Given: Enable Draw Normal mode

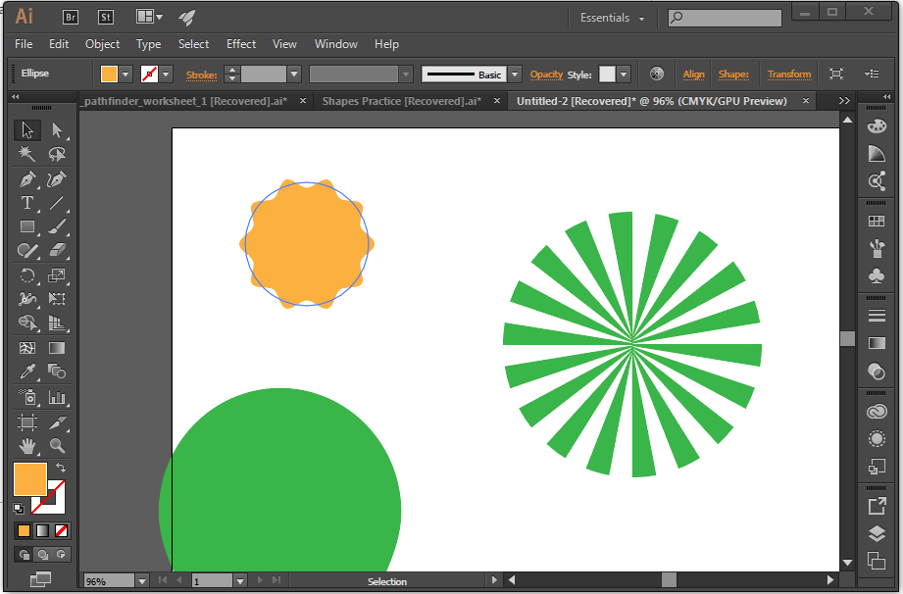Looking at the screenshot, I should (x=25, y=555).
